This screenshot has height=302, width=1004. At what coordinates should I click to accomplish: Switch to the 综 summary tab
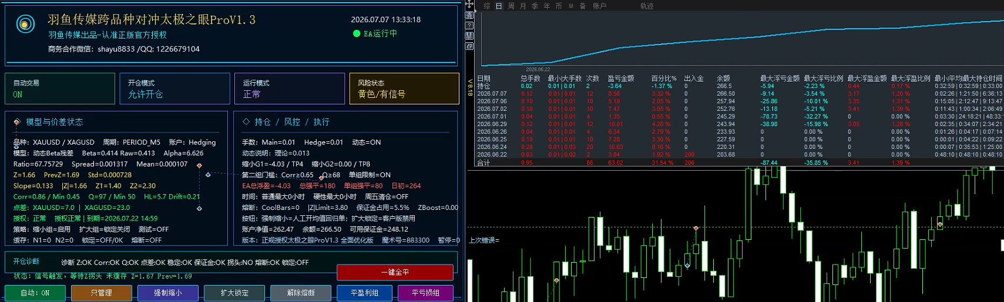coord(487,6)
